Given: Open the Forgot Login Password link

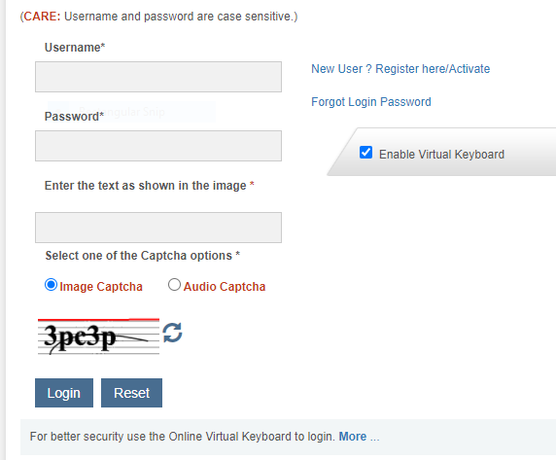Looking at the screenshot, I should click(371, 102).
